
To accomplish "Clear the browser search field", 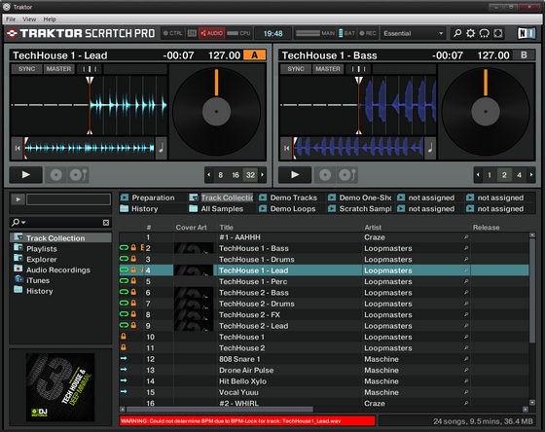I will click(x=106, y=223).
